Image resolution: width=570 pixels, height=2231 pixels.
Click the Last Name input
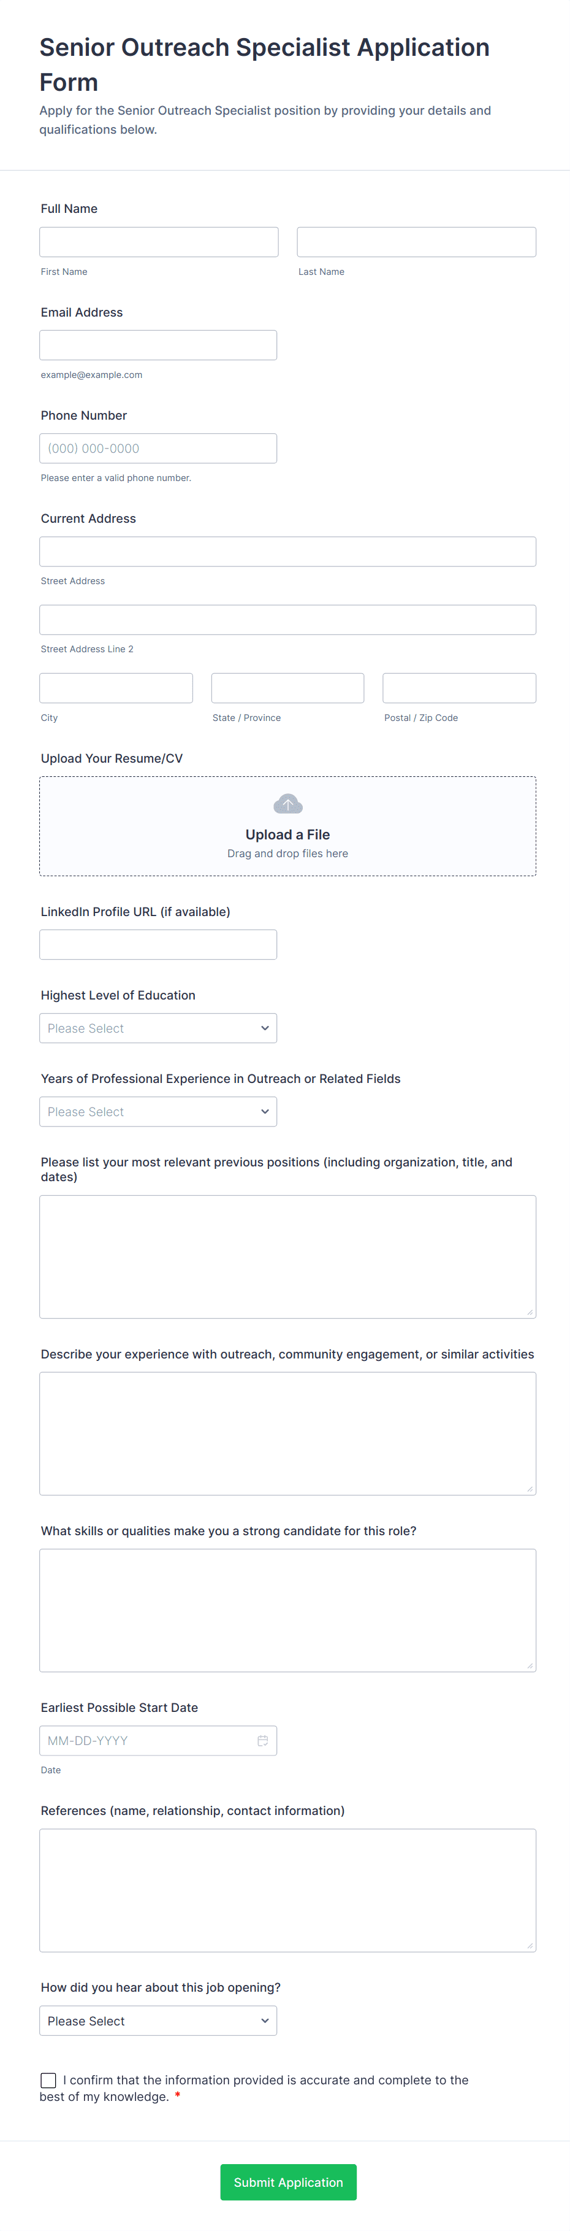click(416, 242)
